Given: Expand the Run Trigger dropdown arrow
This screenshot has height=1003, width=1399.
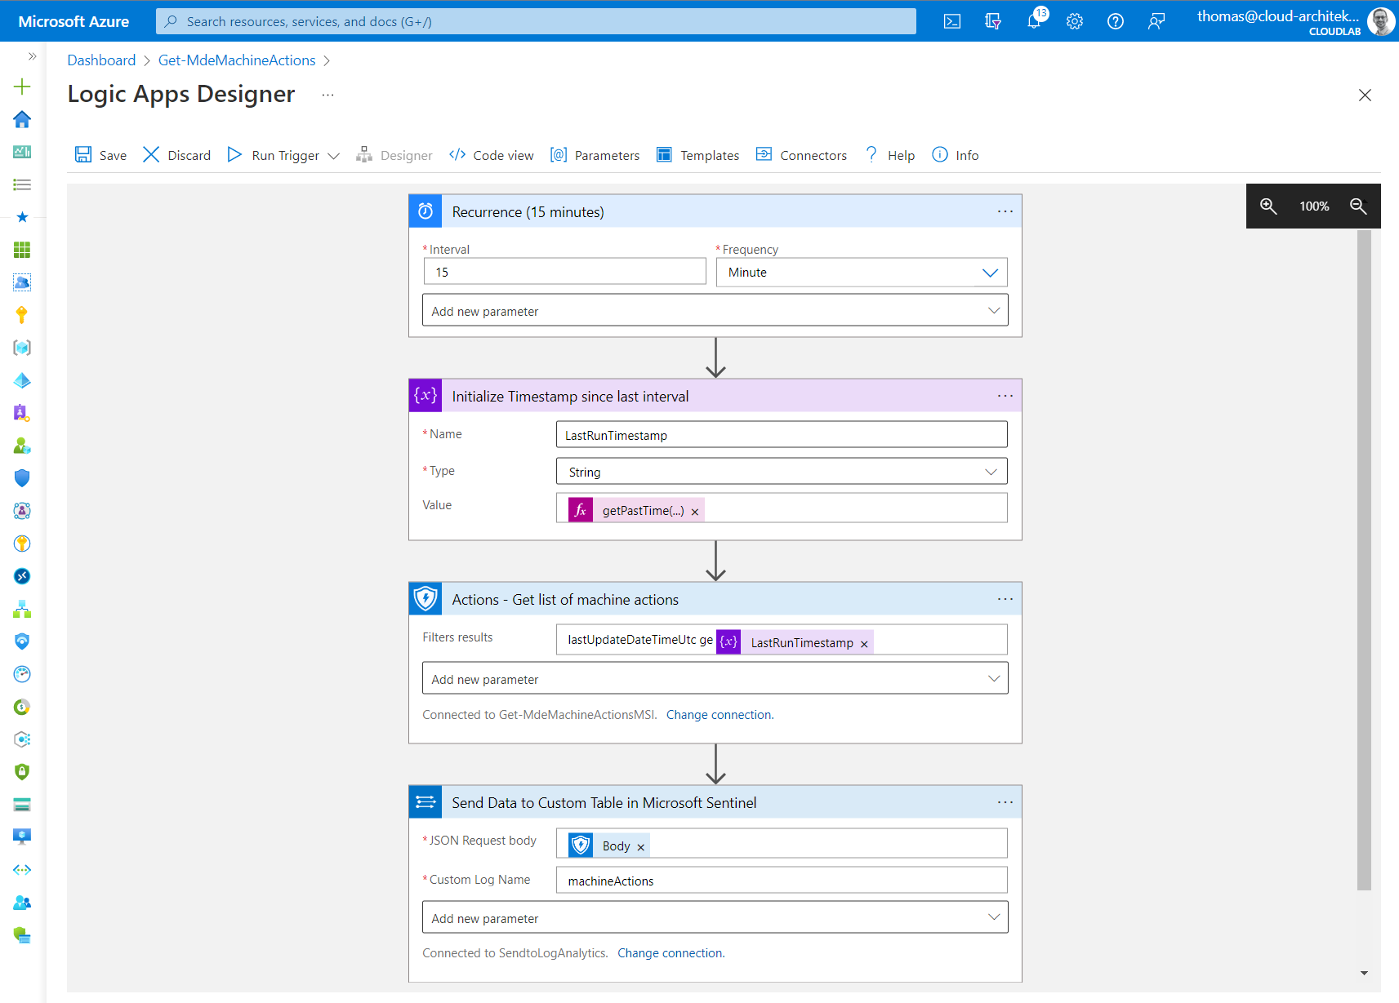Looking at the screenshot, I should [x=333, y=156].
